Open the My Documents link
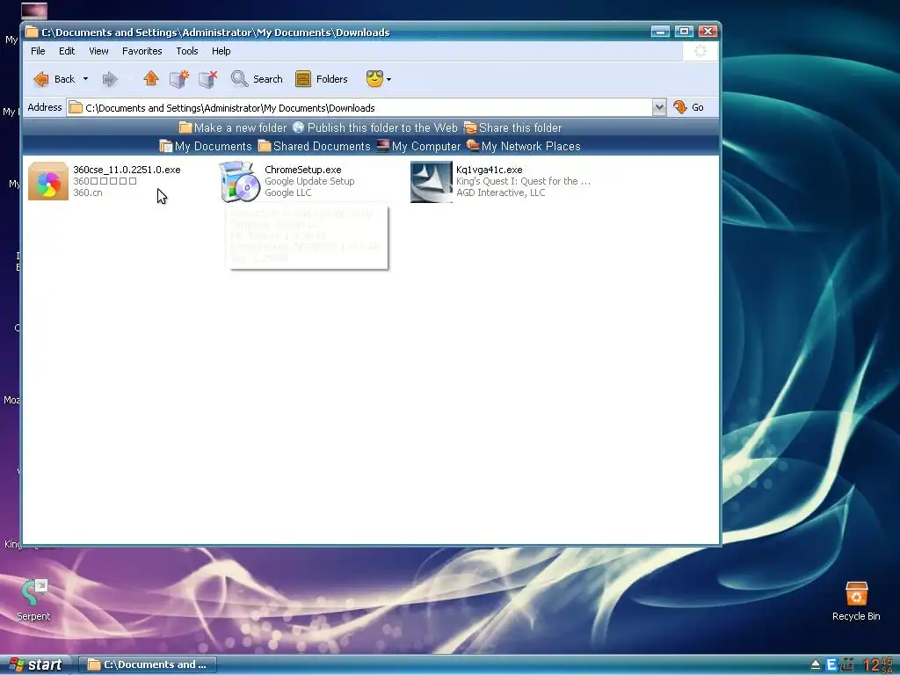This screenshot has width=900, height=675. tap(206, 147)
